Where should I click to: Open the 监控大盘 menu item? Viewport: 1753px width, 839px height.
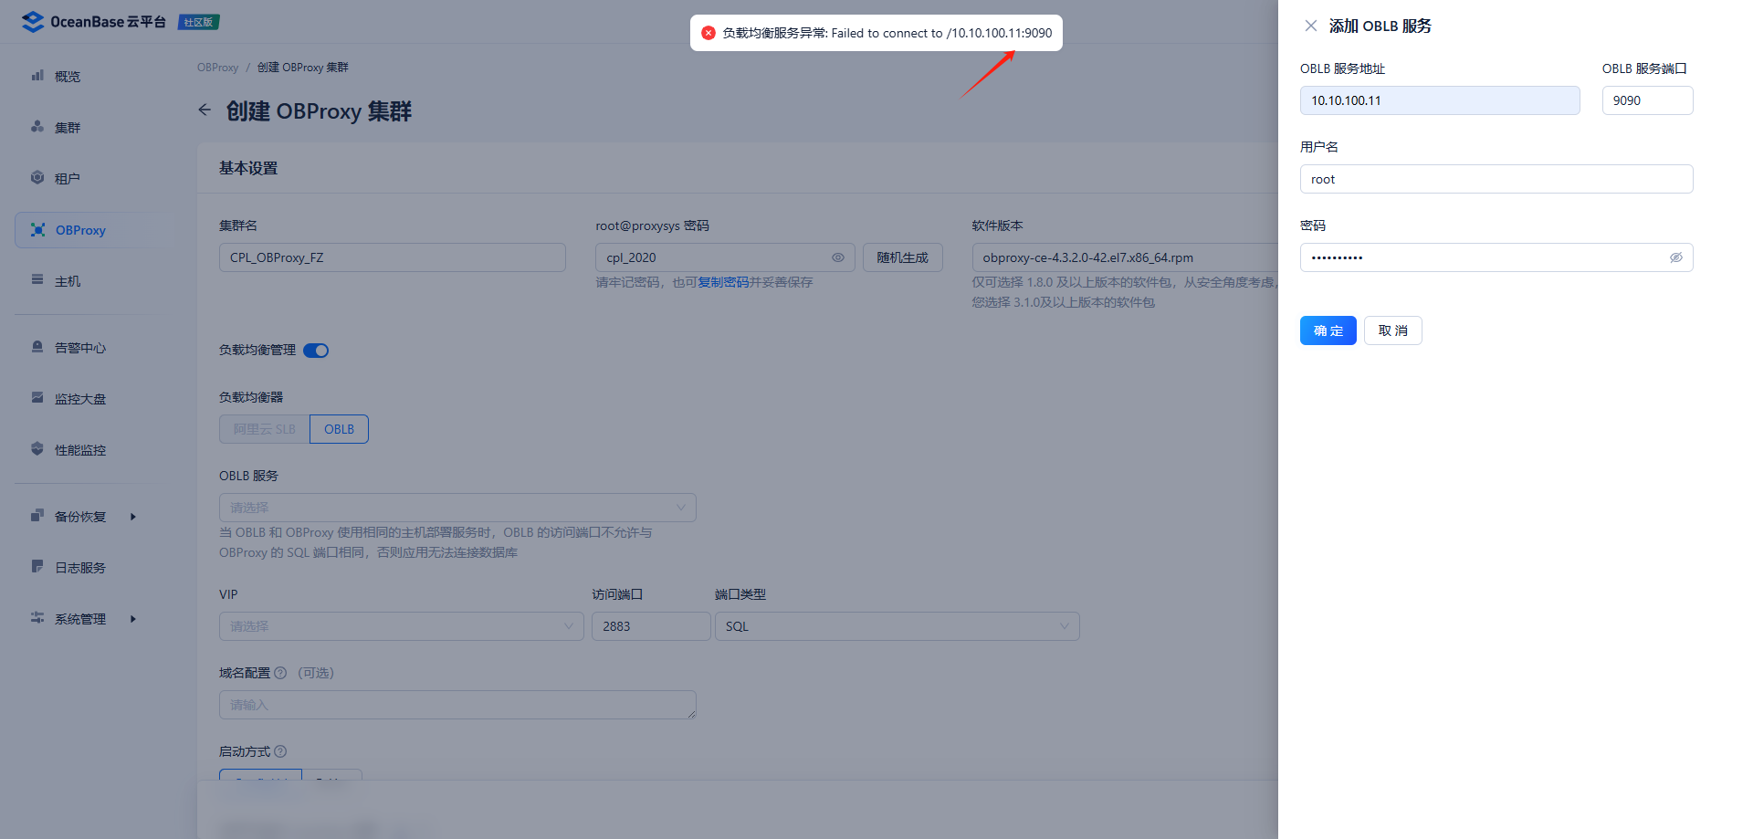pos(89,399)
